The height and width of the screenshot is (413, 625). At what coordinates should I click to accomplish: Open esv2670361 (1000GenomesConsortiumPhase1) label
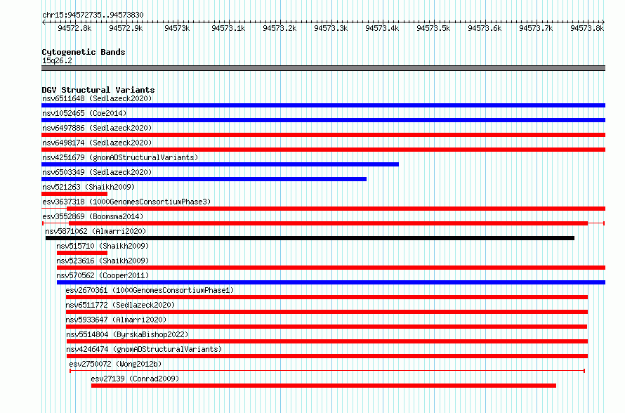coord(150,290)
